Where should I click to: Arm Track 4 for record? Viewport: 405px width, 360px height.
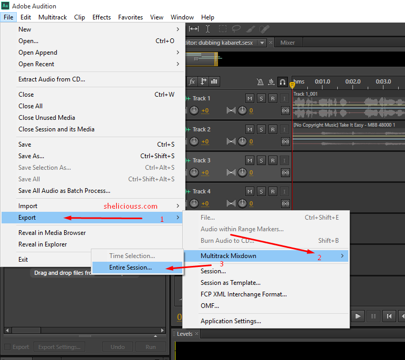273,191
